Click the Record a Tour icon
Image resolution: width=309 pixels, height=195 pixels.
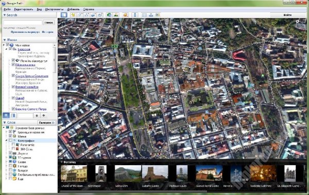coord(100,15)
